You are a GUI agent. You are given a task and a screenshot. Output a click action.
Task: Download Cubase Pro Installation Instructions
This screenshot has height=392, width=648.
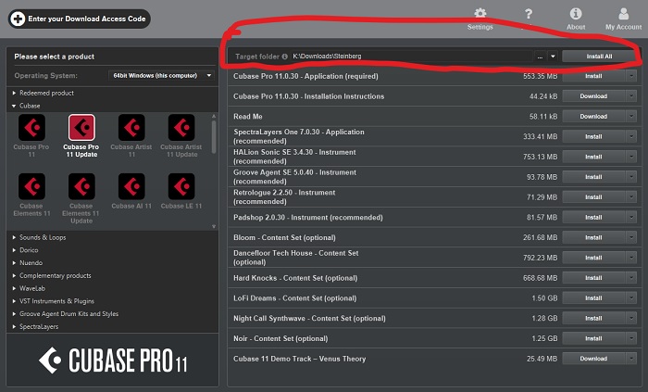593,96
